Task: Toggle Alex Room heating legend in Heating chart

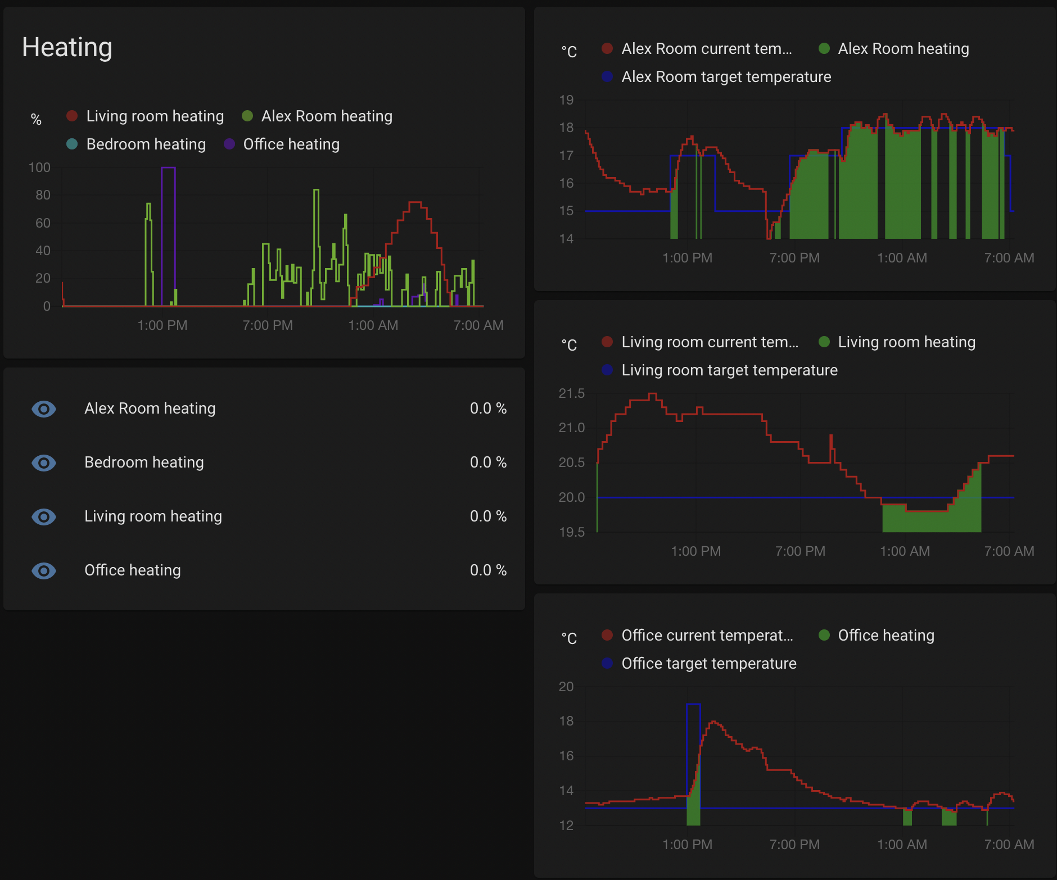Action: [x=317, y=116]
